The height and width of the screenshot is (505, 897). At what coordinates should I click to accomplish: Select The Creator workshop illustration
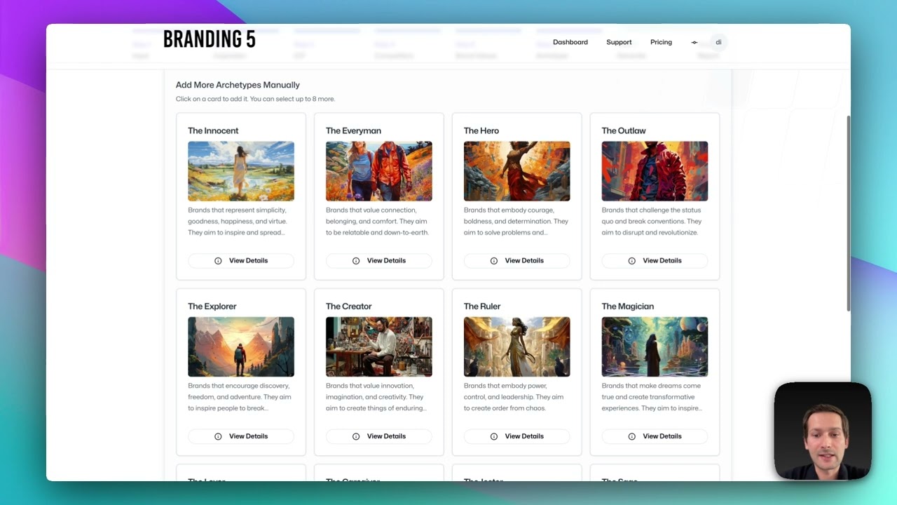coord(379,346)
